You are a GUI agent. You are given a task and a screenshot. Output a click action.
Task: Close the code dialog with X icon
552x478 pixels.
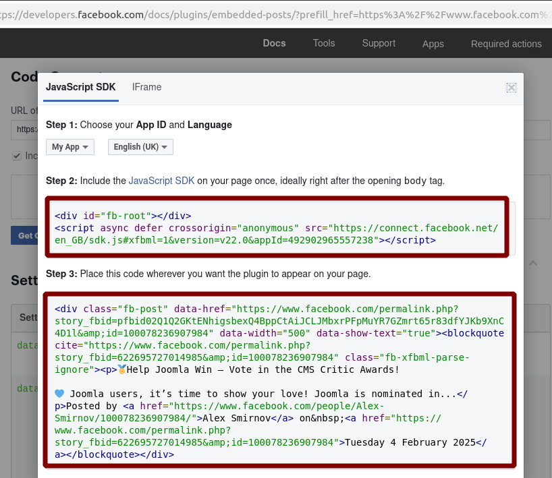click(511, 88)
